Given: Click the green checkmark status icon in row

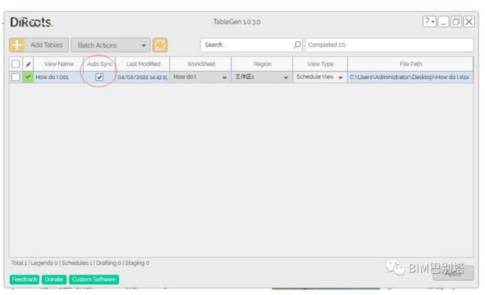Looking at the screenshot, I should 28,77.
